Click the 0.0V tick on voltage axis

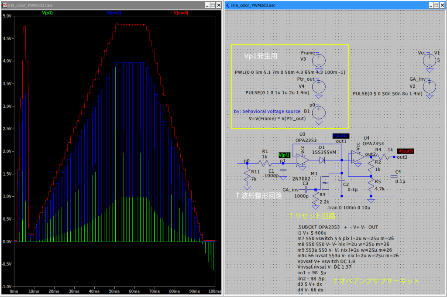pos(7,242)
